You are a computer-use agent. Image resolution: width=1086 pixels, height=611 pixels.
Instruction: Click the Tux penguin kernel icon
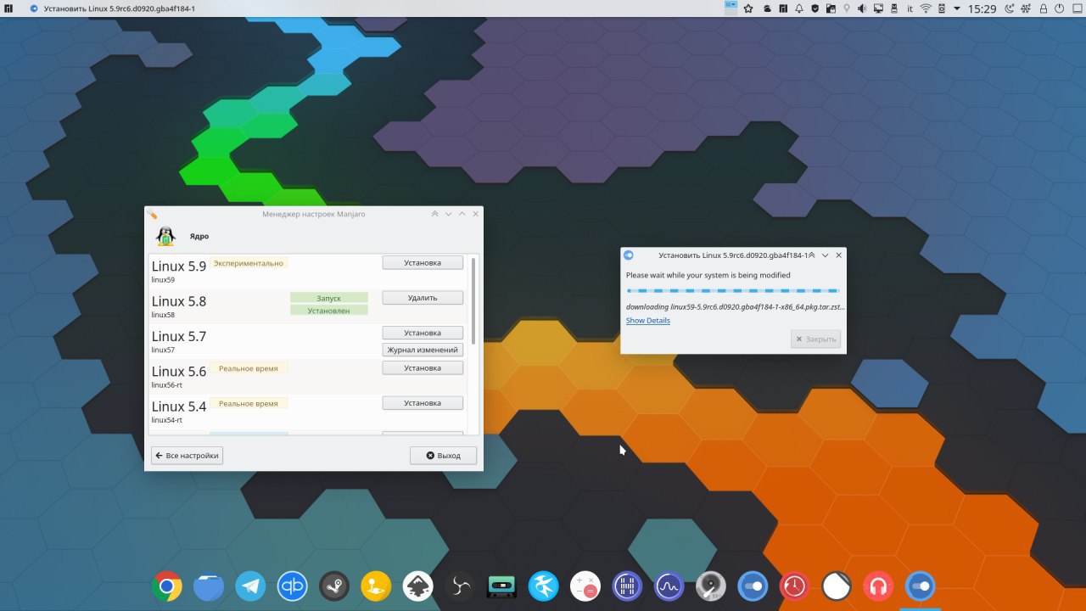click(x=165, y=236)
